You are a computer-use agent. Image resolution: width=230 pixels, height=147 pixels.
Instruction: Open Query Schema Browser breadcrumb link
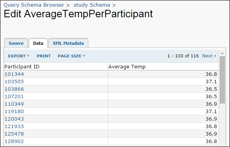coord(34,5)
